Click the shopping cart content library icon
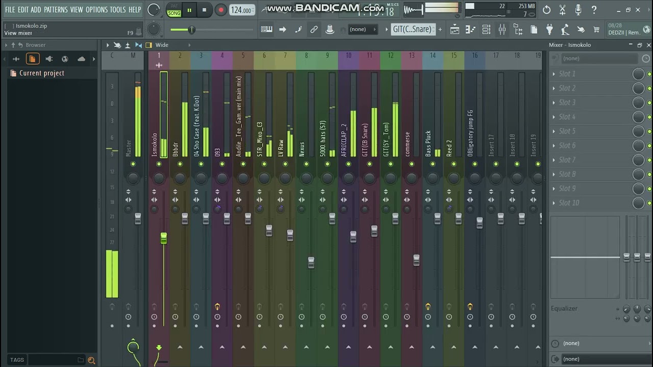 point(597,30)
